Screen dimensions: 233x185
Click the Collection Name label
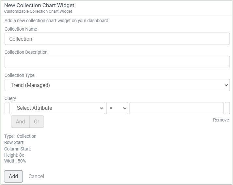tap(21, 29)
